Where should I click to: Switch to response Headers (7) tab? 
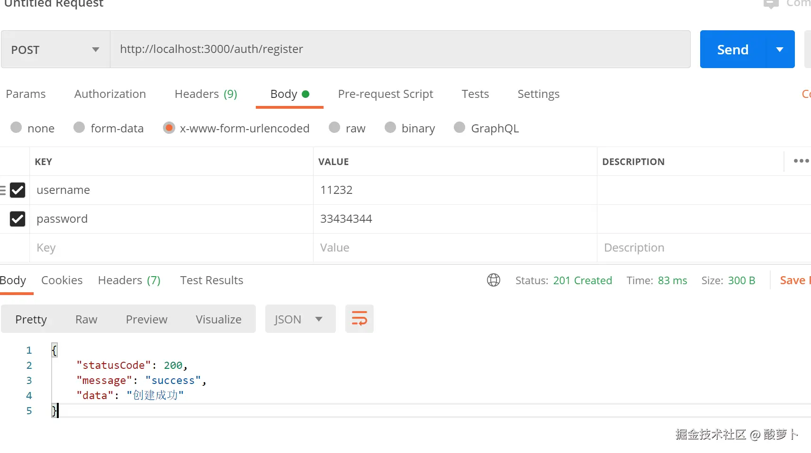click(129, 280)
